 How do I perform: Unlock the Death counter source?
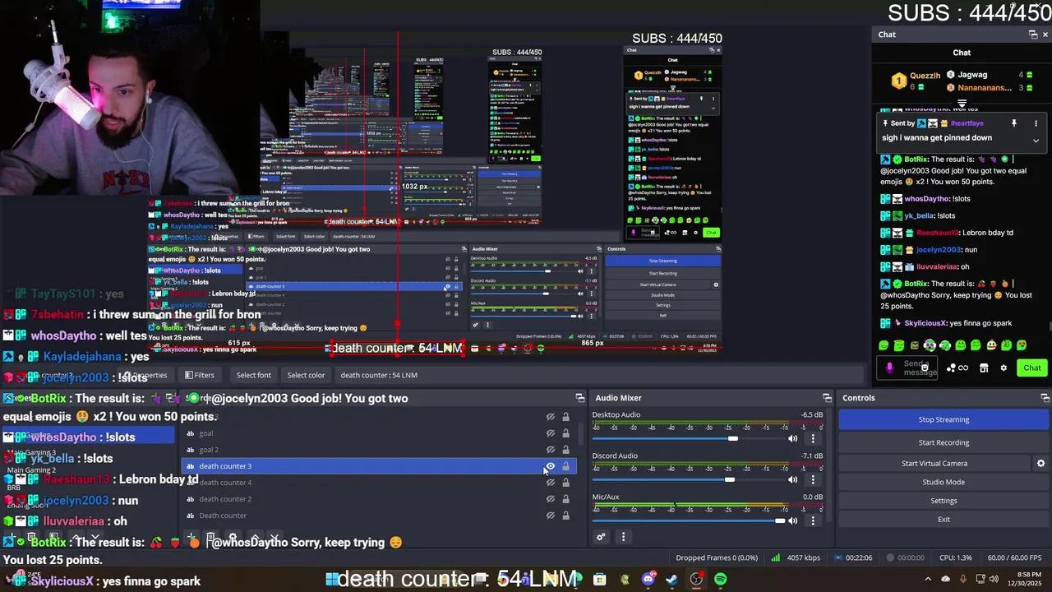565,516
